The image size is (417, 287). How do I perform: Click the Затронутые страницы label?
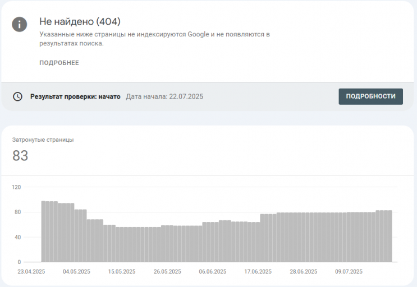point(43,140)
